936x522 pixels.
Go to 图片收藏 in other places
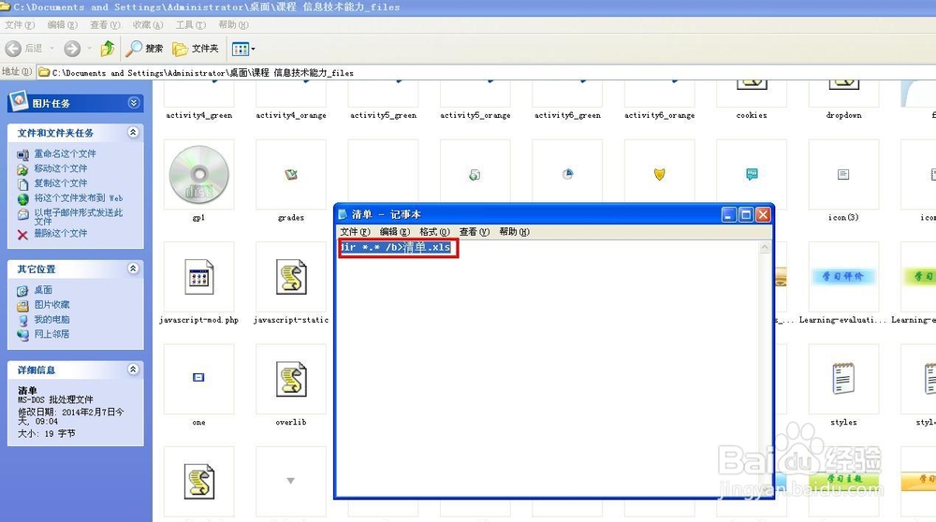click(x=51, y=305)
